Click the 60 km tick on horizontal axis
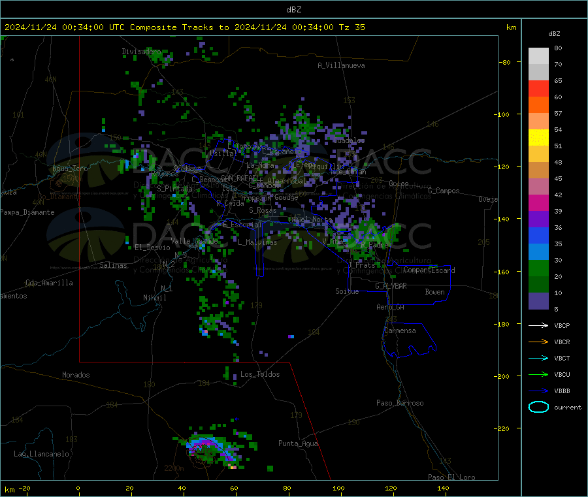Viewport: 588px width, 497px height. [x=234, y=488]
